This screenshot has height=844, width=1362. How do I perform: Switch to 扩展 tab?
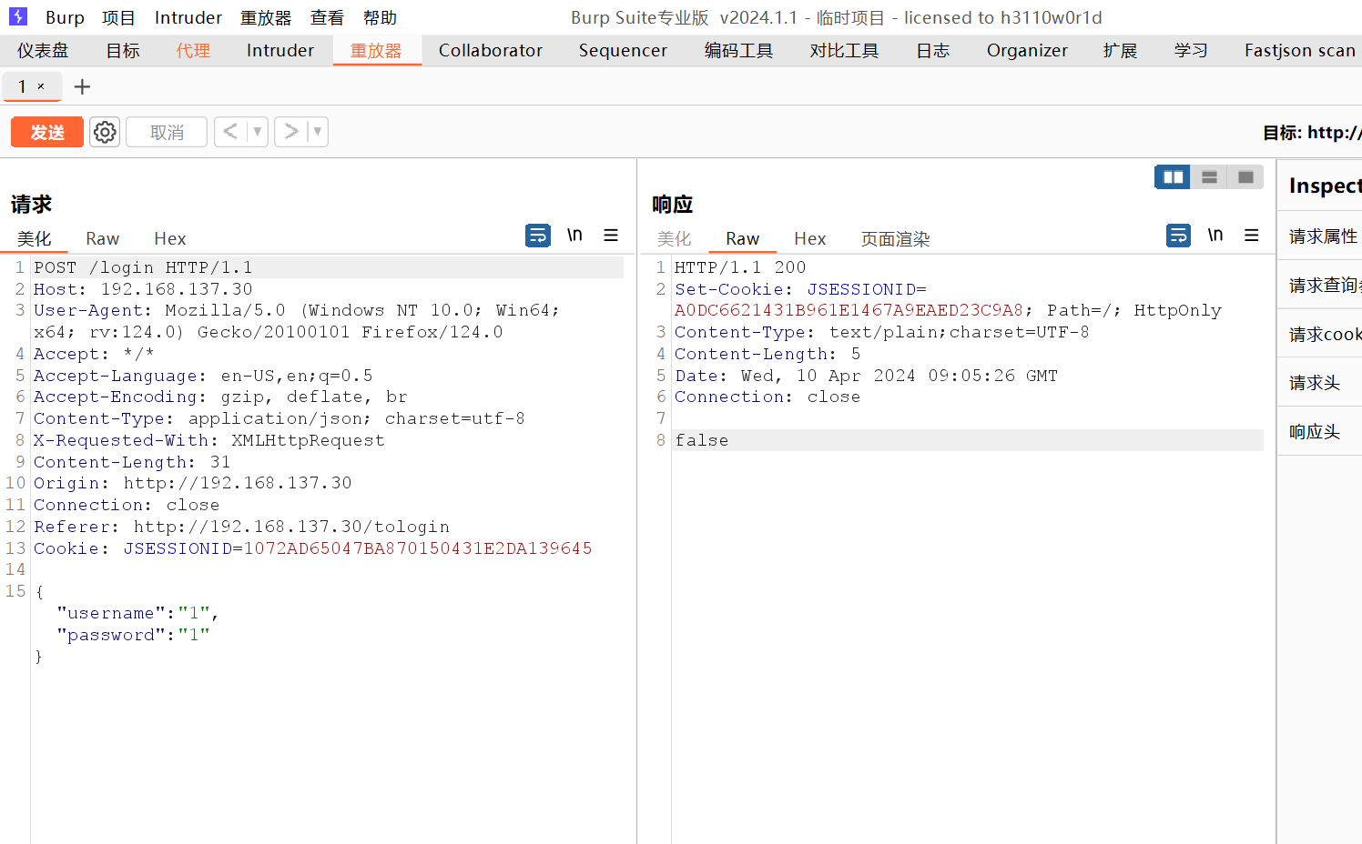[1120, 51]
